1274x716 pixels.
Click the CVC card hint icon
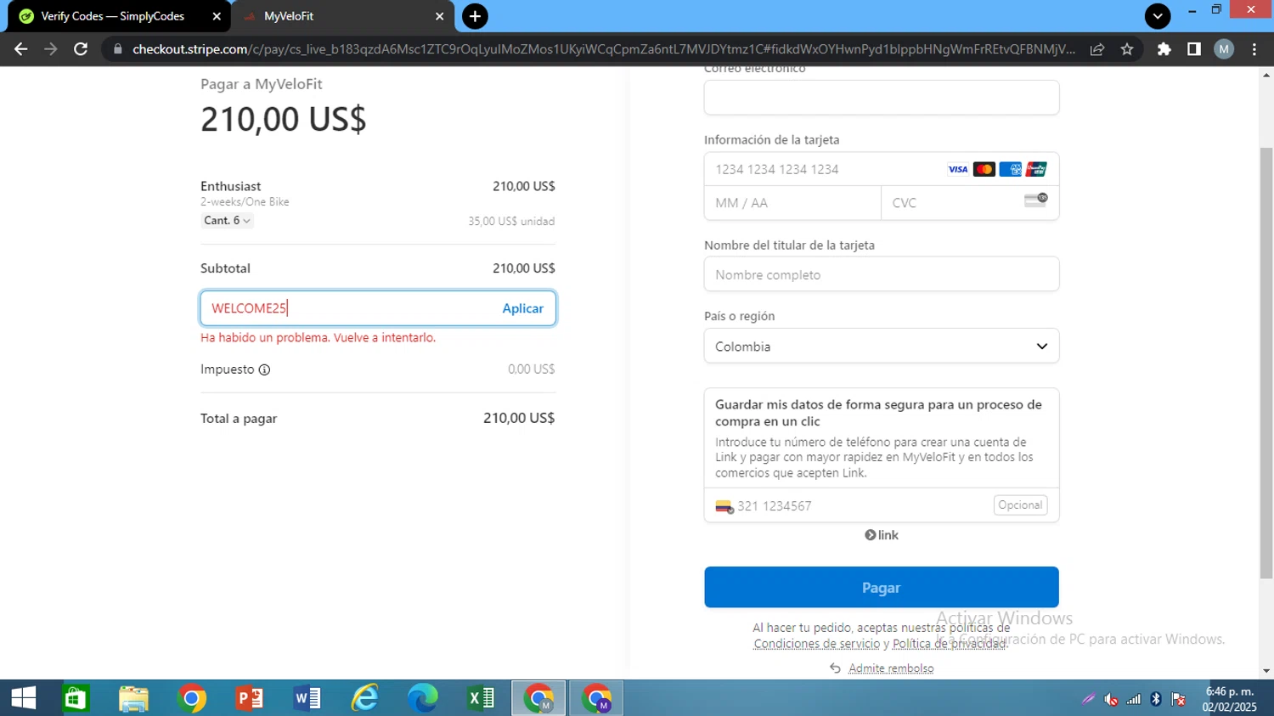pyautogui.click(x=1035, y=200)
